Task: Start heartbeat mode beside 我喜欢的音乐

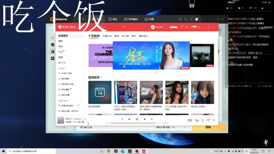Action: pyautogui.click(x=78, y=106)
